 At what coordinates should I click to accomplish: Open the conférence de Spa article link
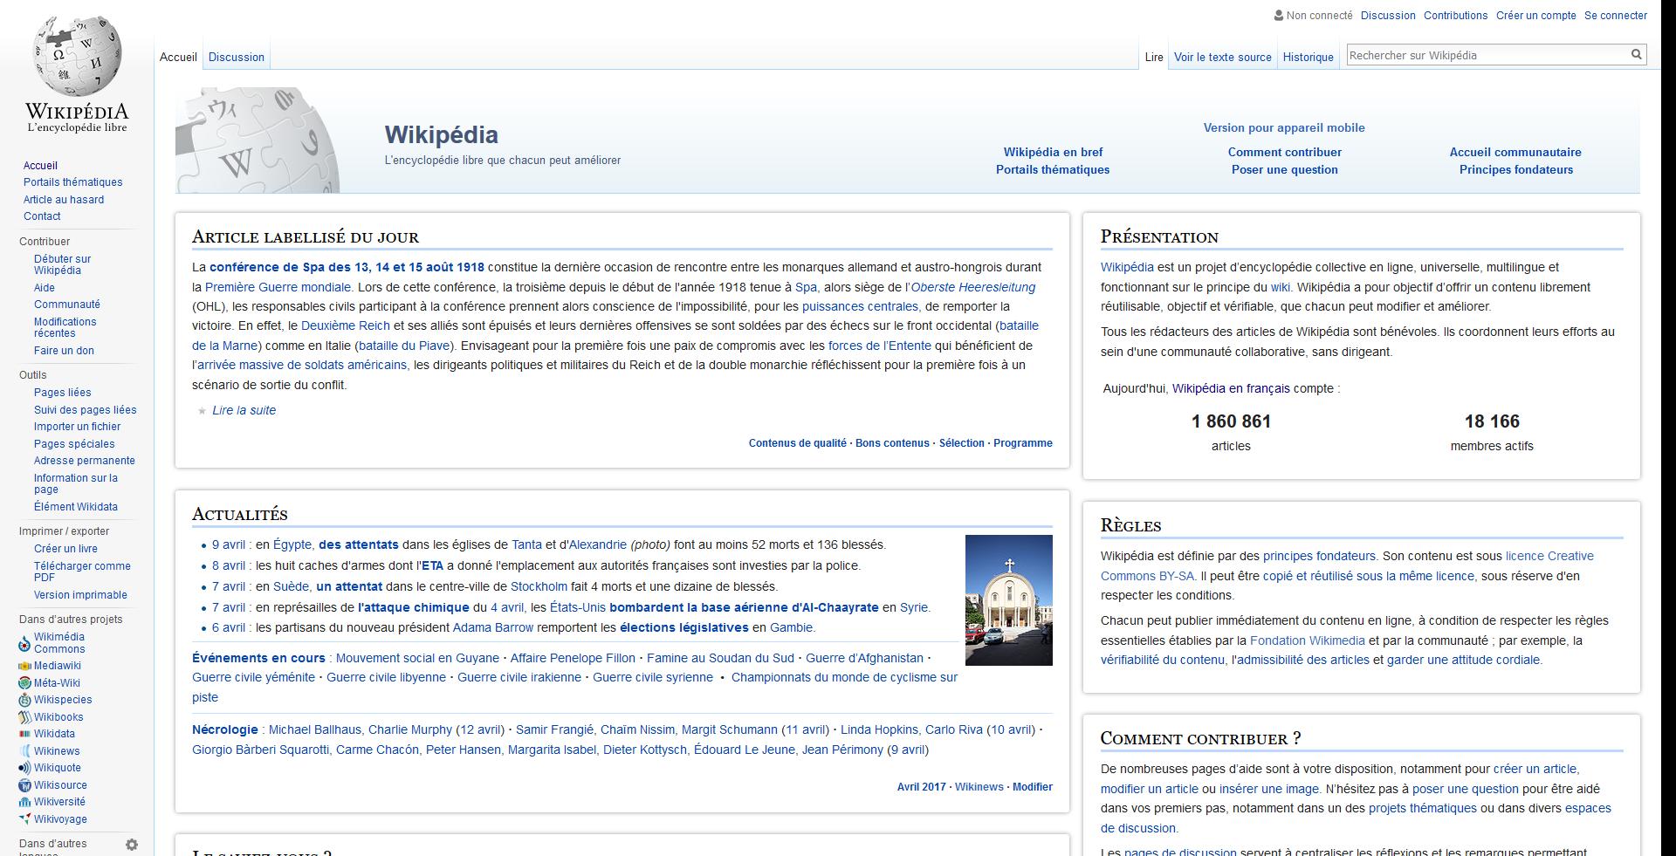(347, 267)
